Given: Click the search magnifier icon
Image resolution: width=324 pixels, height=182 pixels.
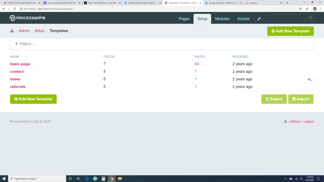Looking at the screenshot, I should 310,18.
